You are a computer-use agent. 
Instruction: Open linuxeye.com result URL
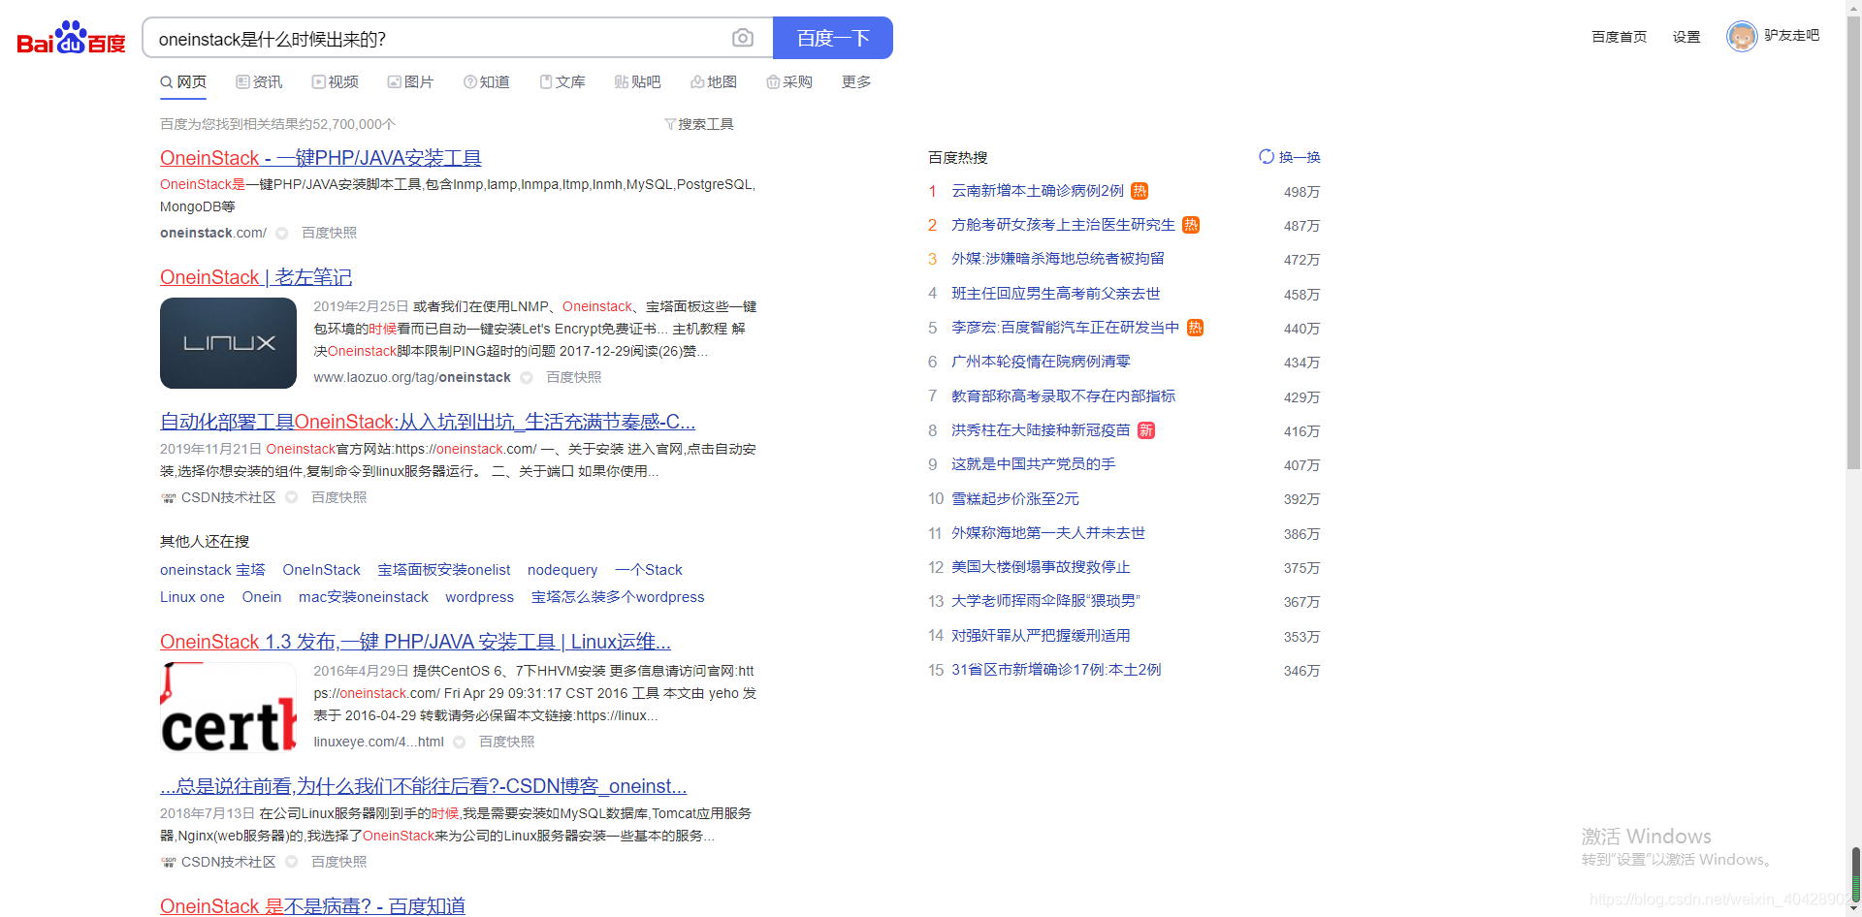pos(378,742)
